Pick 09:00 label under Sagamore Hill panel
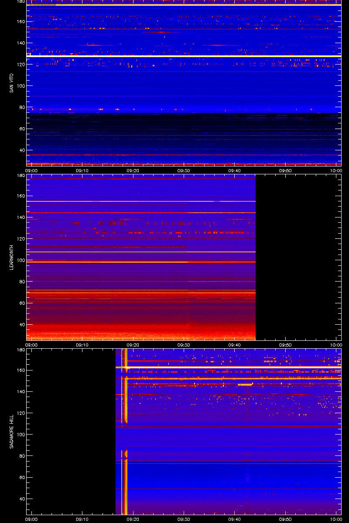The height and width of the screenshot is (523, 349). point(31,520)
